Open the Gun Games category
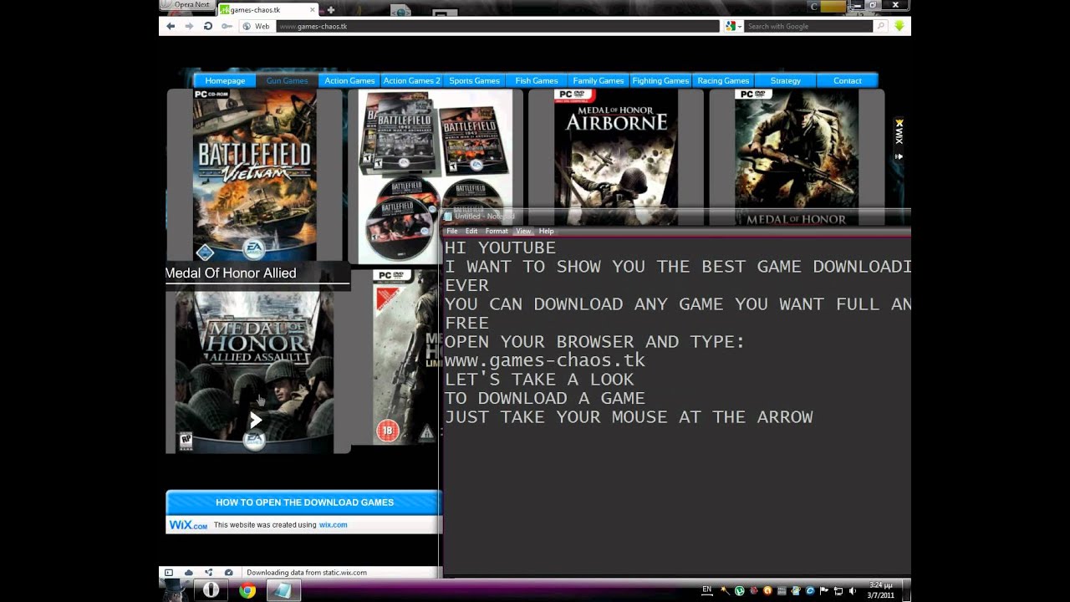Viewport: 1070px width, 602px height. pos(287,81)
